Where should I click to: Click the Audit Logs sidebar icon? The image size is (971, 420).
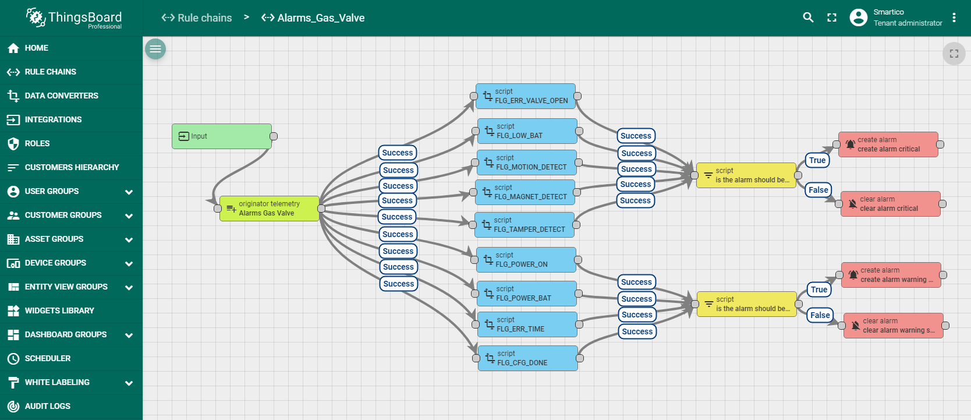coord(13,406)
